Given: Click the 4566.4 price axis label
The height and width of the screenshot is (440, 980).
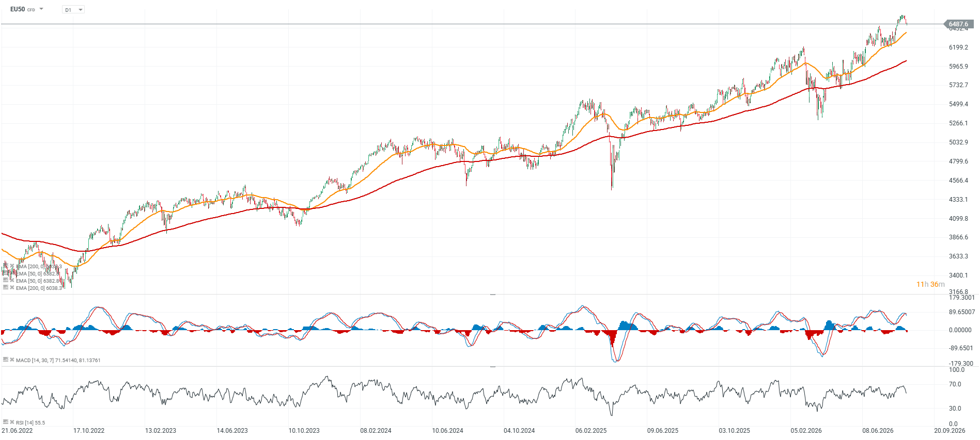Looking at the screenshot, I should pos(959,181).
